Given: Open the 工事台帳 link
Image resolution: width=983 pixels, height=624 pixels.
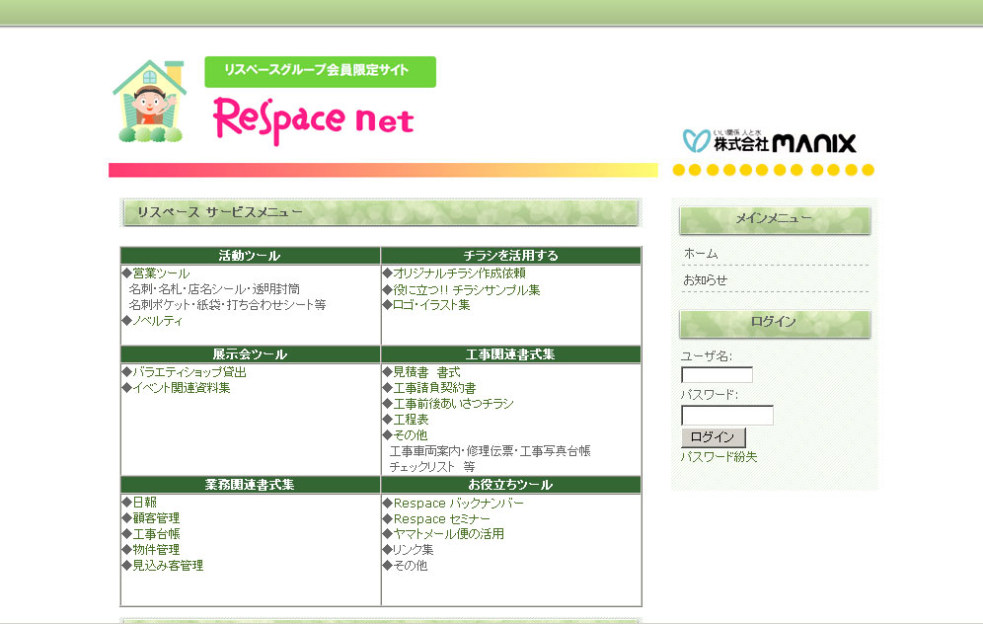Looking at the screenshot, I should tap(156, 534).
